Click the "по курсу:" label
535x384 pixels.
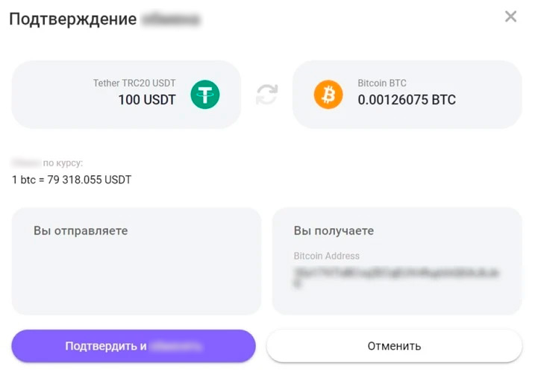coord(63,162)
